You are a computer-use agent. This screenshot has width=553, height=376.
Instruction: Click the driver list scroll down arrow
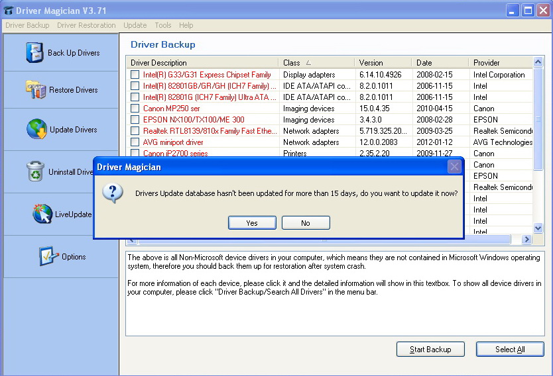[x=538, y=228]
